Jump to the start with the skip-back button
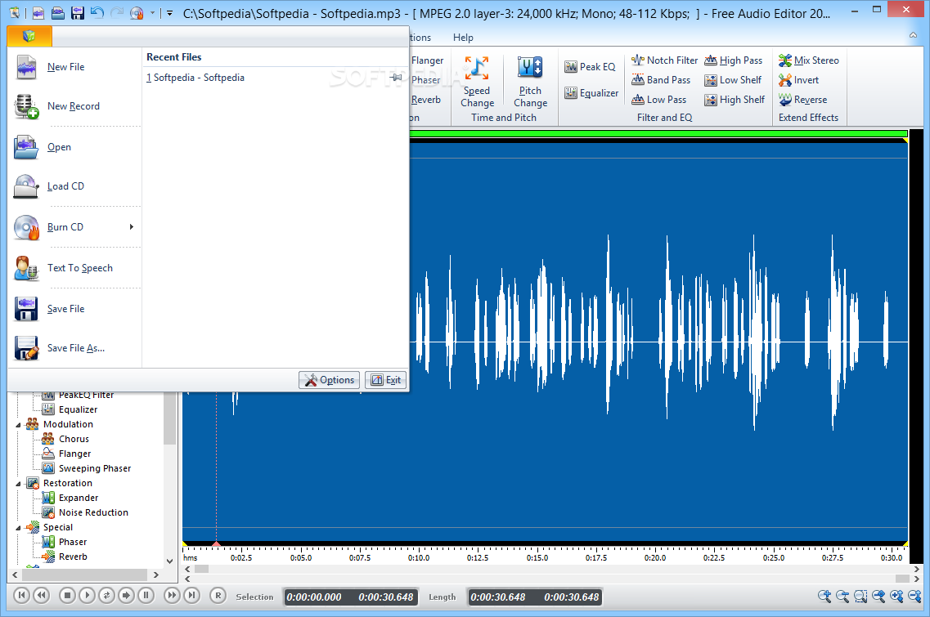Screen dimensions: 930x617 click(x=21, y=596)
